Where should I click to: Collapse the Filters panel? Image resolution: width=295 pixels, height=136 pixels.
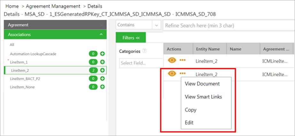[x=131, y=38]
